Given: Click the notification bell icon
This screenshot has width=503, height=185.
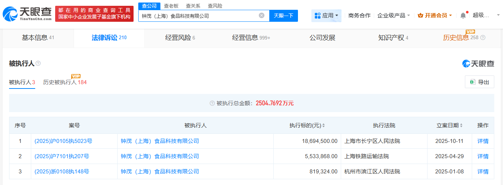Looking at the screenshot, I should coord(463,16).
